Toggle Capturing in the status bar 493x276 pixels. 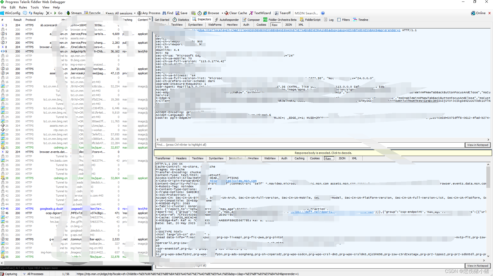click(x=9, y=274)
